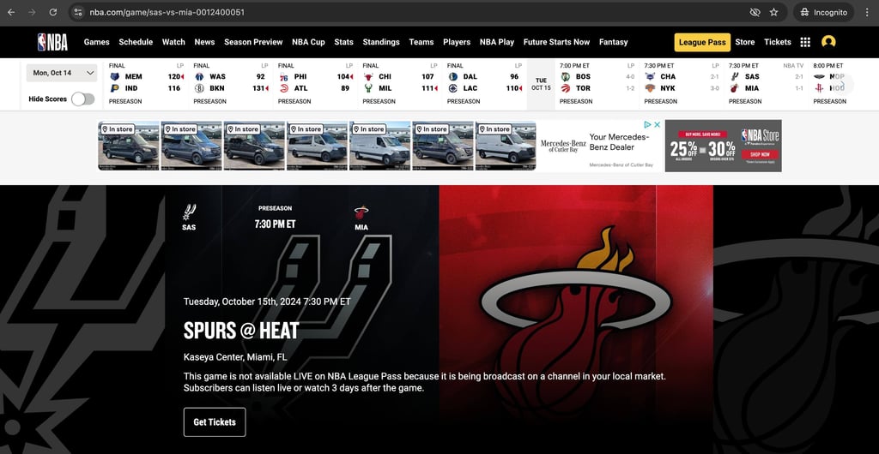Click the New York Knicks logo

point(650,88)
